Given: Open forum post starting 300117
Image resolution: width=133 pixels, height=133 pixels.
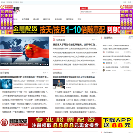Looking at the screenshot, I should pos(76,108).
